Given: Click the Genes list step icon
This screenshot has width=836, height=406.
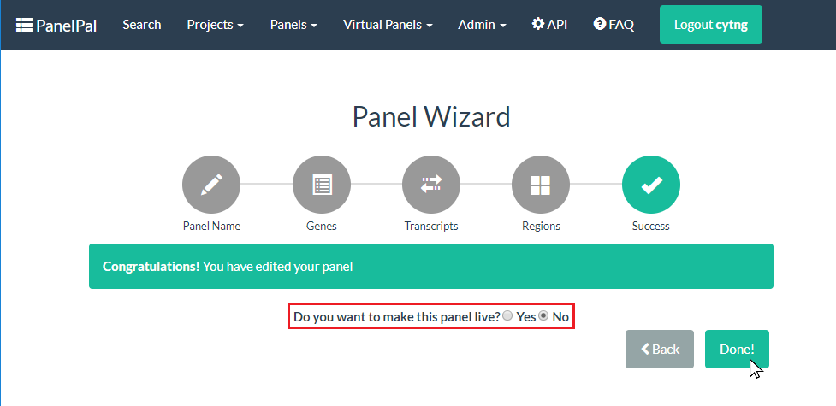Looking at the screenshot, I should (x=322, y=185).
